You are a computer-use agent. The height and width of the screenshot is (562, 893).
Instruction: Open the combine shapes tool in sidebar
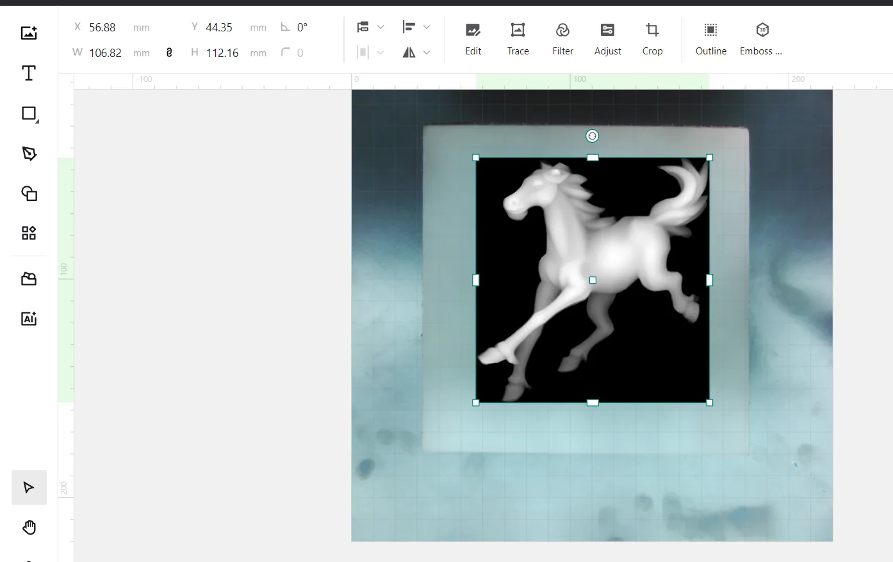pos(29,193)
